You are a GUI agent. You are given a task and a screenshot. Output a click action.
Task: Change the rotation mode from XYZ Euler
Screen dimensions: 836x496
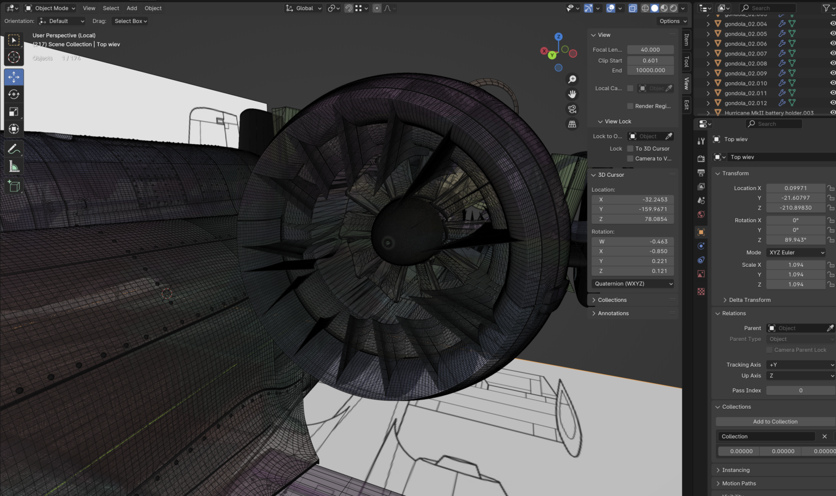coord(795,252)
